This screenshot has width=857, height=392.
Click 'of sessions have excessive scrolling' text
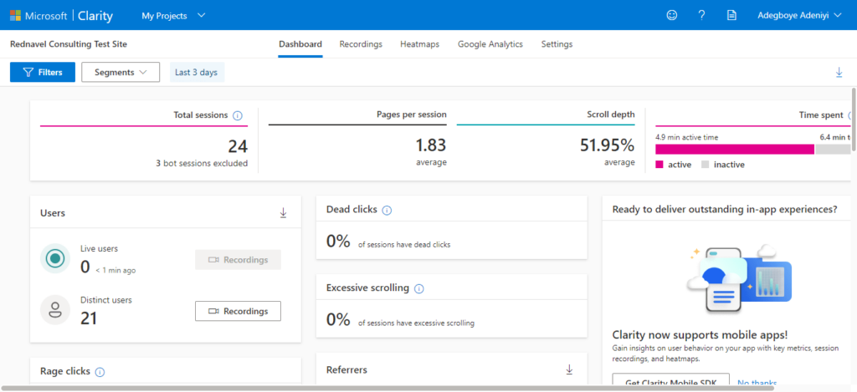click(x=417, y=323)
